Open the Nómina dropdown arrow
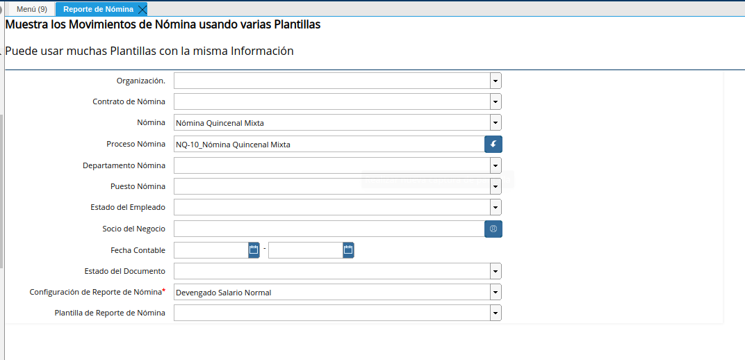The height and width of the screenshot is (360, 745). coord(496,122)
